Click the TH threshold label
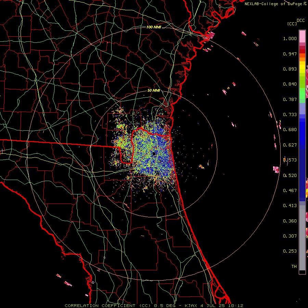 (x=294, y=267)
